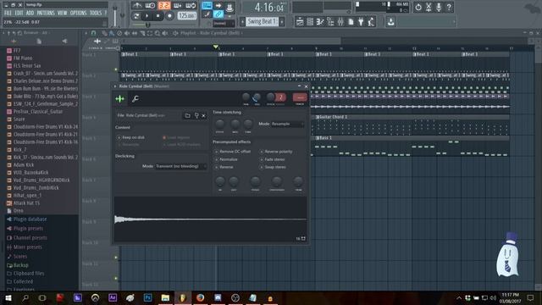The height and width of the screenshot is (305, 542).
Task: Open wrench miscellaneous settings tab
Action: tap(135, 99)
